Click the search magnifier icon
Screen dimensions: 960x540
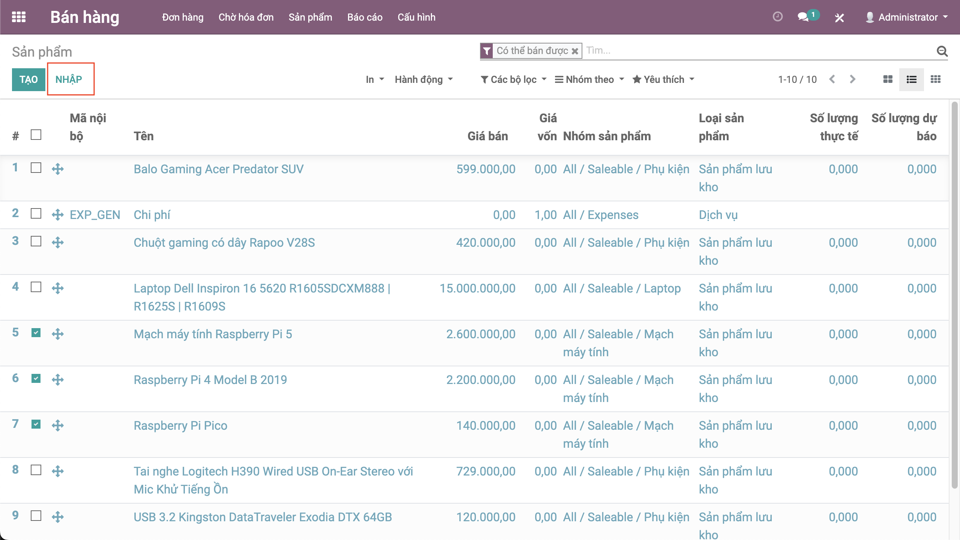(x=942, y=51)
